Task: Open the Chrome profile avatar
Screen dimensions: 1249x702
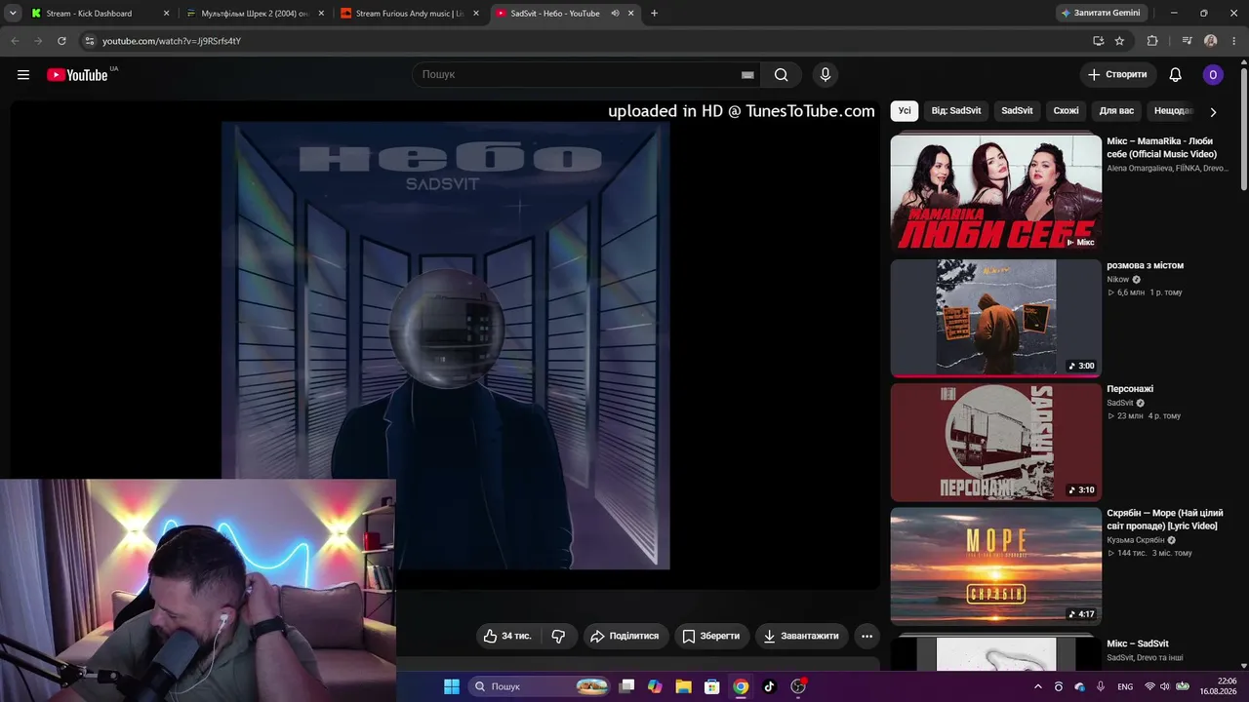Action: point(1211,41)
